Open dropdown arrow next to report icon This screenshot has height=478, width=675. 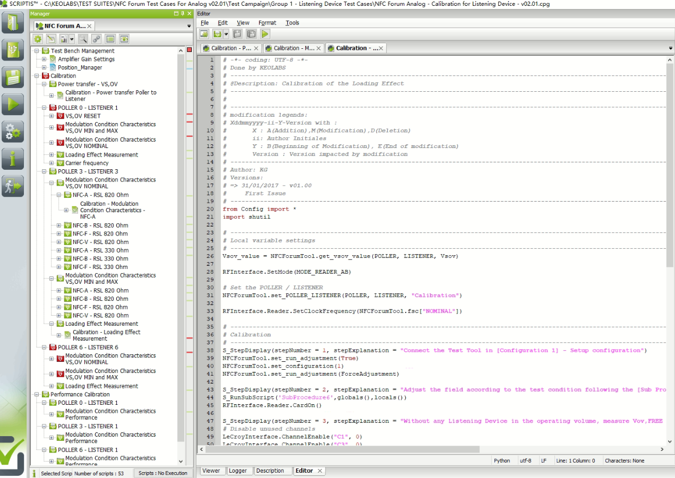[72, 39]
